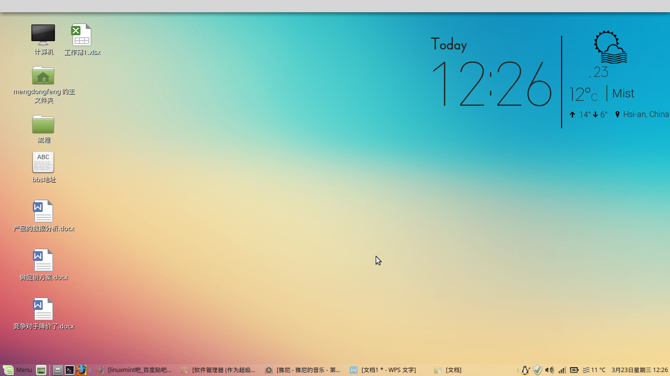The width and height of the screenshot is (670, 376).
Task: Click the Mist weather condition text
Action: pyautogui.click(x=623, y=94)
